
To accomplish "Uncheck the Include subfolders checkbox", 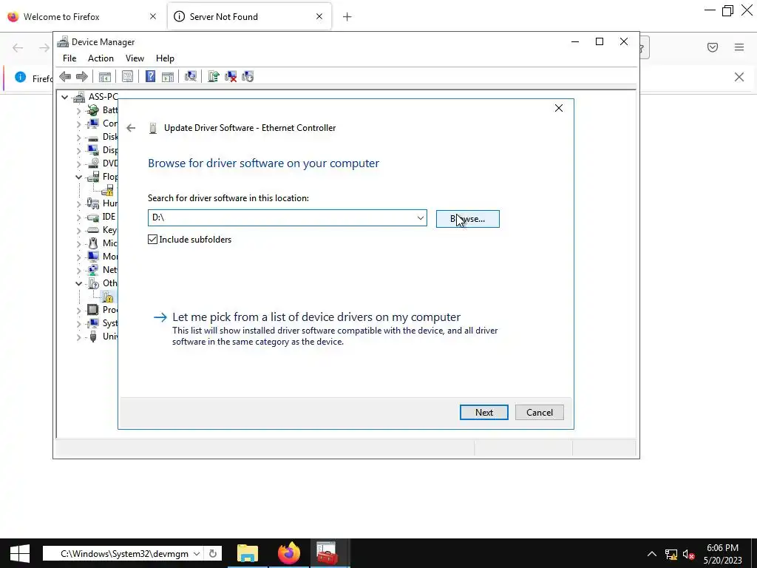I will pos(152,240).
